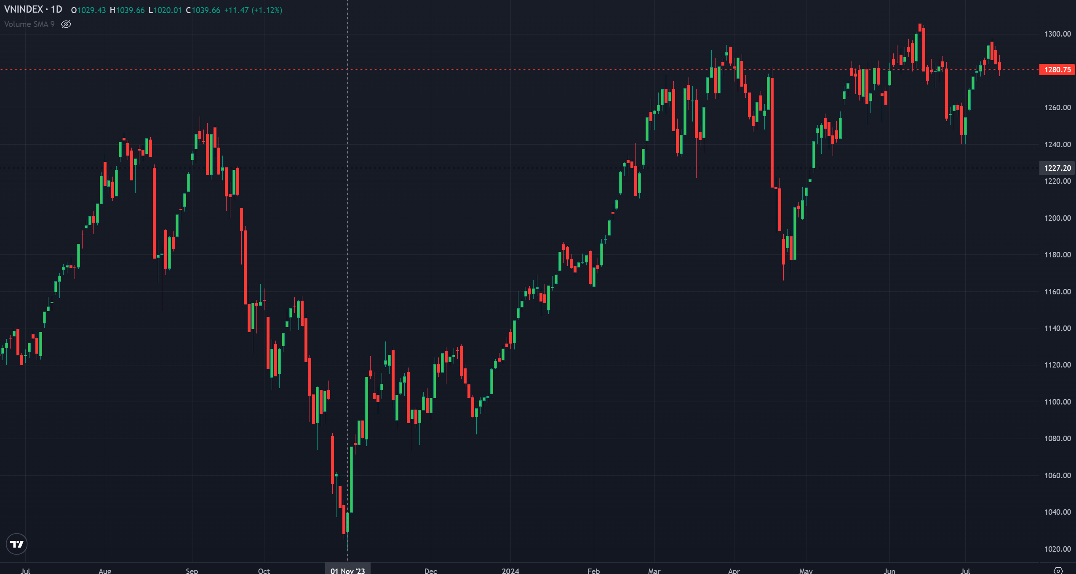Click the low value L1020.01

coord(165,10)
